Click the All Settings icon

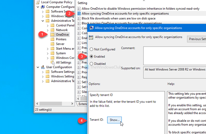(x=53, y=62)
